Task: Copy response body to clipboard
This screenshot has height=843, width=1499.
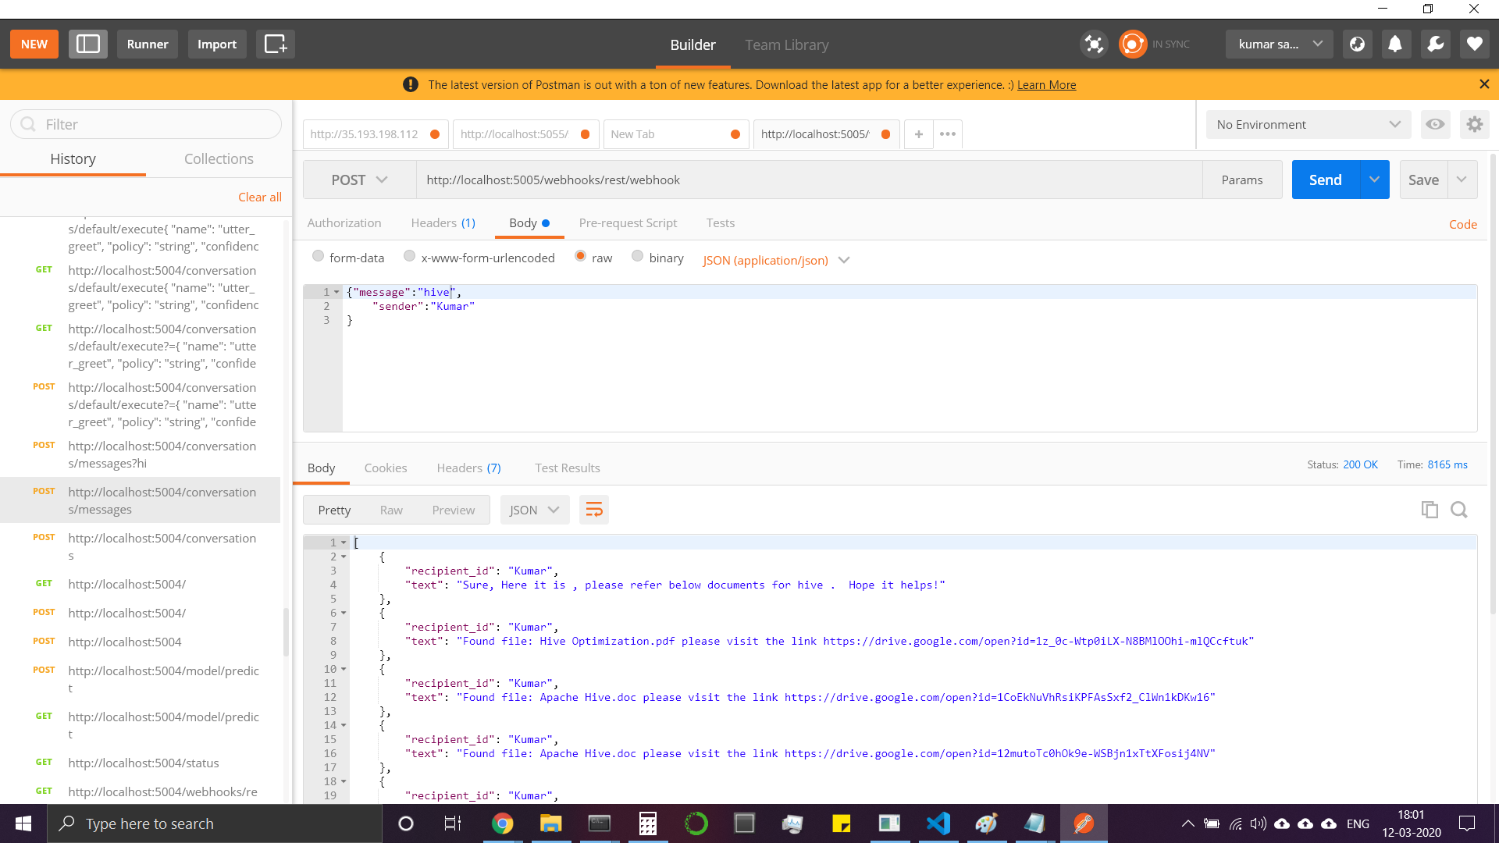Action: point(1430,510)
